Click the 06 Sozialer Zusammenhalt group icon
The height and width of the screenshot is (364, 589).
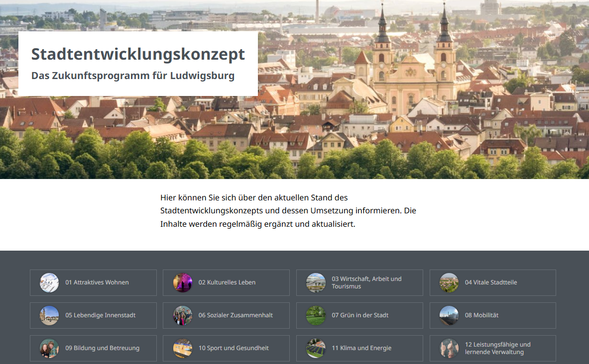[x=182, y=315]
